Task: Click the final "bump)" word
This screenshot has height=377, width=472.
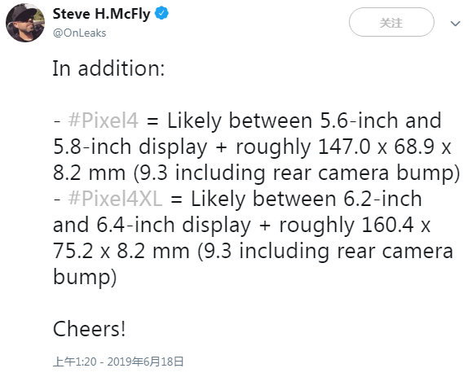Action: 85,277
